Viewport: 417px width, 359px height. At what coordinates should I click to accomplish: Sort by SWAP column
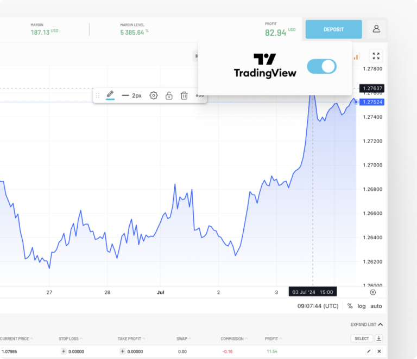click(x=184, y=339)
